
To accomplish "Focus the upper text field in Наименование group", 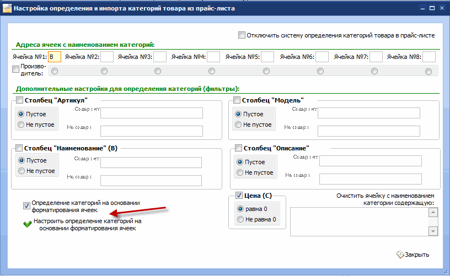I will pyautogui.click(x=151, y=163).
